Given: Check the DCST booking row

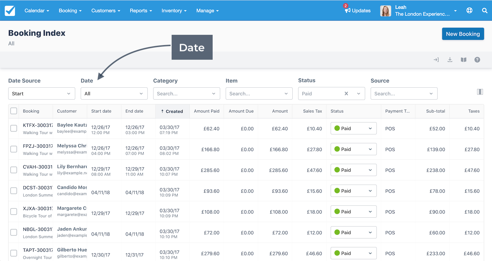Looking at the screenshot, I should coord(14,191).
